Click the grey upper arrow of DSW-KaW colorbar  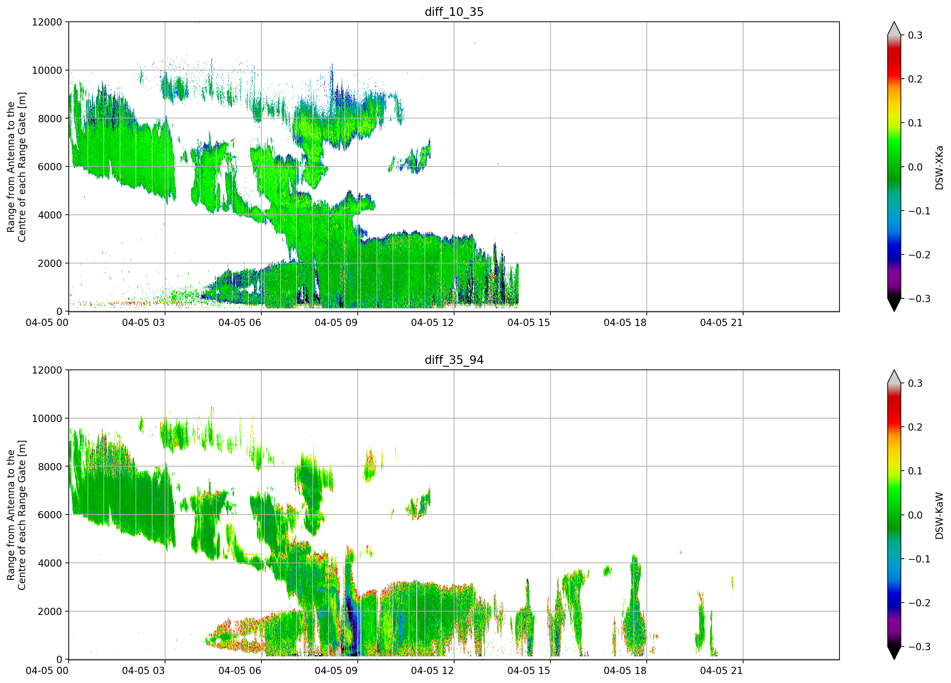(894, 376)
